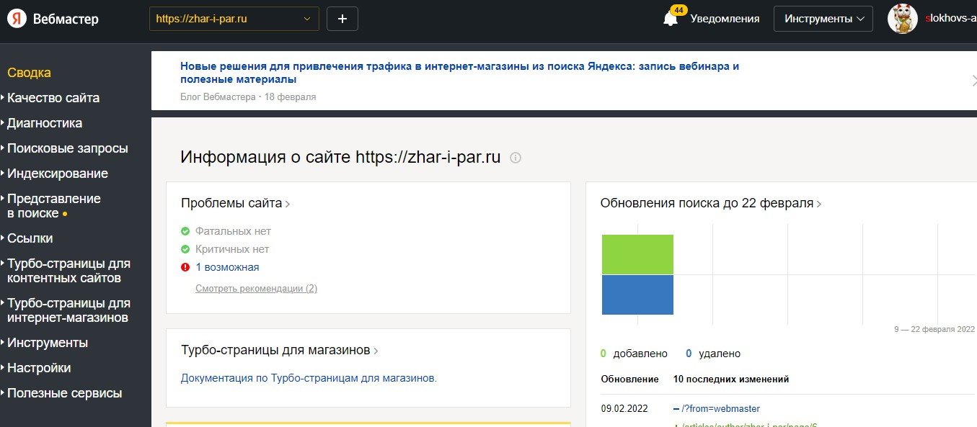Open the /?from=webmaster changed URL

click(720, 408)
